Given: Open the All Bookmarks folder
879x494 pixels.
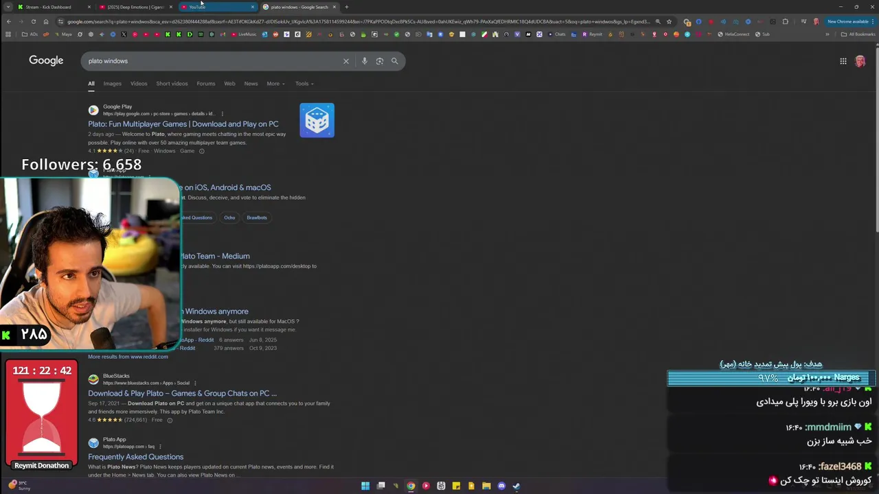Looking at the screenshot, I should click(858, 34).
